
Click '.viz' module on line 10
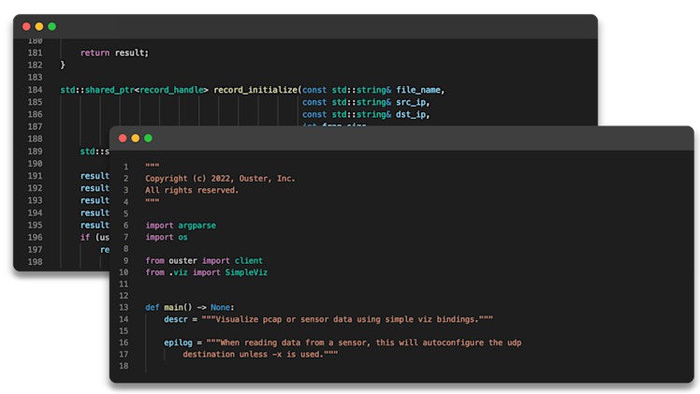[178, 272]
